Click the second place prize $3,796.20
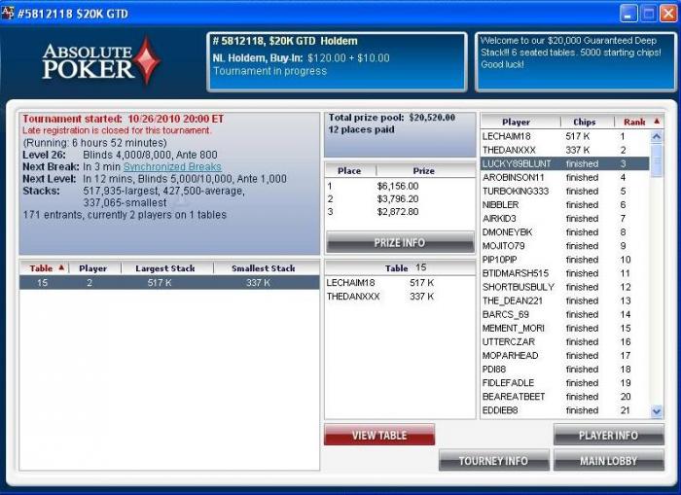 click(398, 198)
